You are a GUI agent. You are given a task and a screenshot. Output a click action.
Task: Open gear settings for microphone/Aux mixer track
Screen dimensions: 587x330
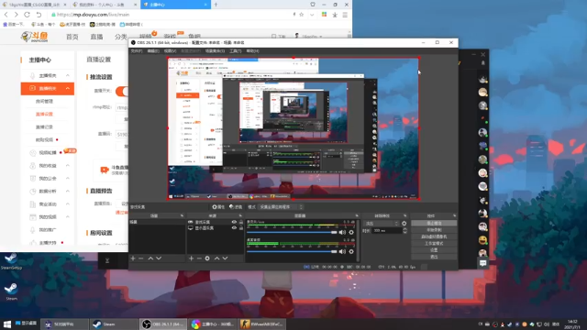pos(351,232)
